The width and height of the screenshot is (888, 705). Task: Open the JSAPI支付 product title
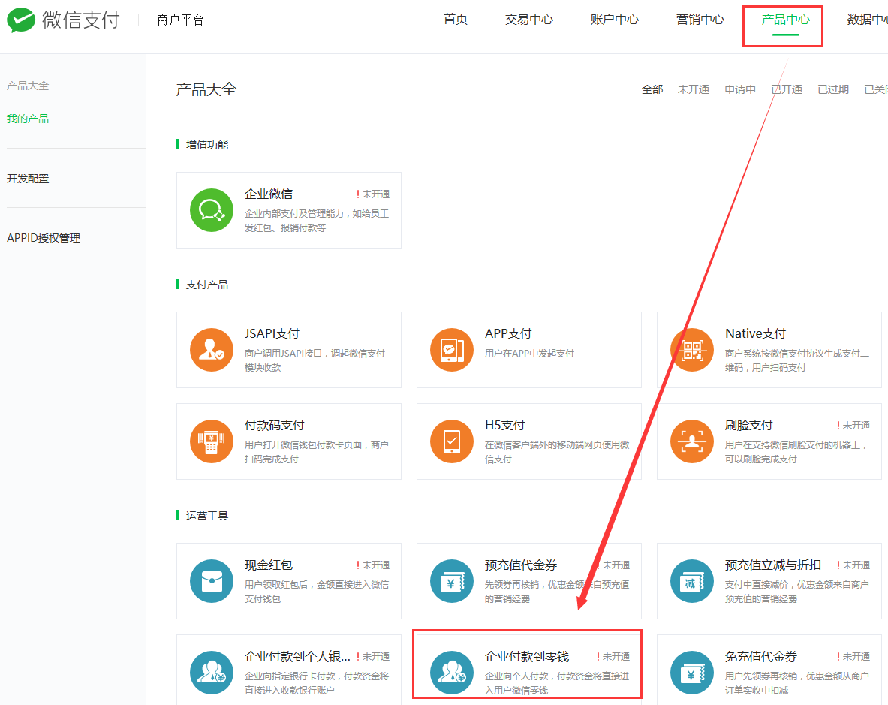(x=272, y=333)
